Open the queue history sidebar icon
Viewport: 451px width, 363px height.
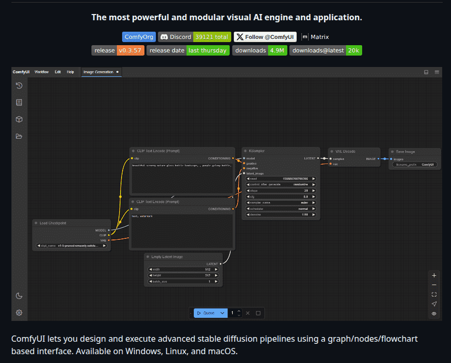(x=19, y=86)
